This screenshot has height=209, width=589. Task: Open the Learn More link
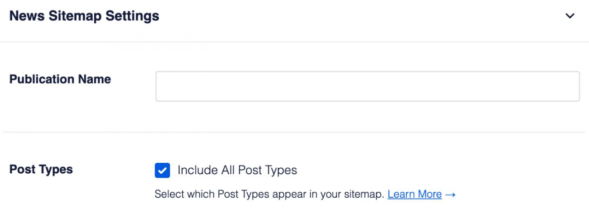coord(415,195)
